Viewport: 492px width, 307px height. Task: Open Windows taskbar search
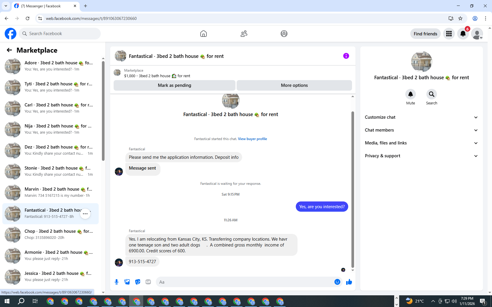click(21, 301)
